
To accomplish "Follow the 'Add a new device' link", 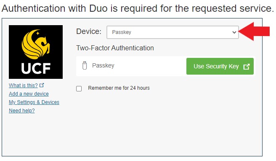I will (x=29, y=94).
